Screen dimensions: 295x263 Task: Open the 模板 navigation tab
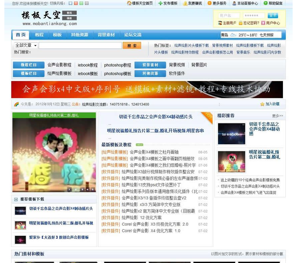(x=57, y=35)
